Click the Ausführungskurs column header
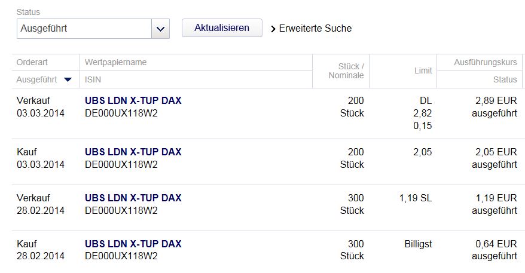The width and height of the screenshot is (525, 273). click(485, 62)
